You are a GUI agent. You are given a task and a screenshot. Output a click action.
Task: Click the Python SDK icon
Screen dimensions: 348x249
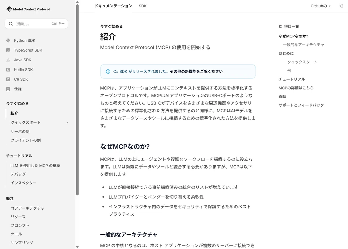point(8,41)
